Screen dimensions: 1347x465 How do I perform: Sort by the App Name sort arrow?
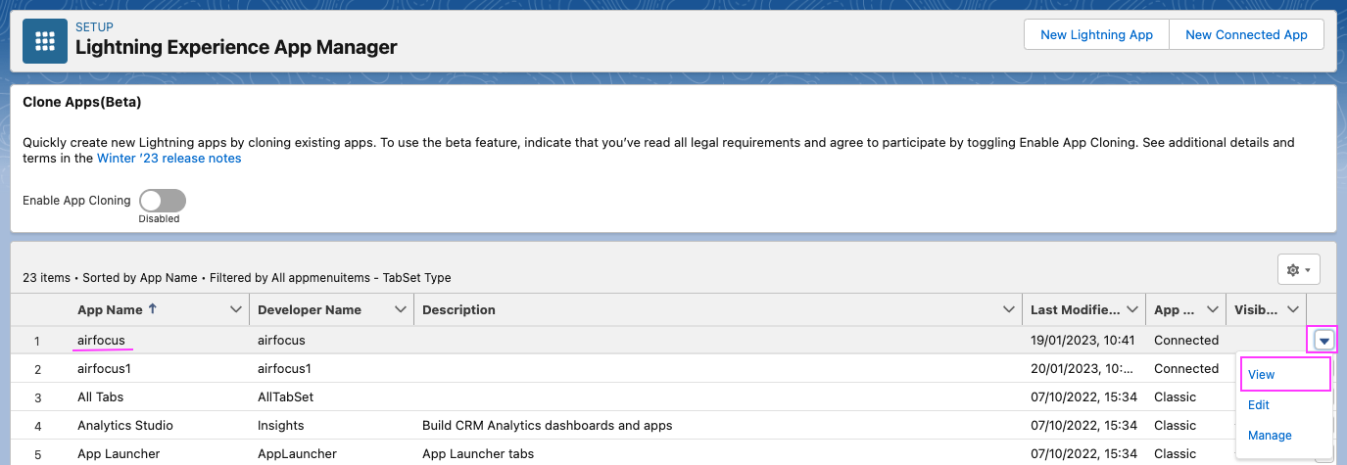pos(152,309)
